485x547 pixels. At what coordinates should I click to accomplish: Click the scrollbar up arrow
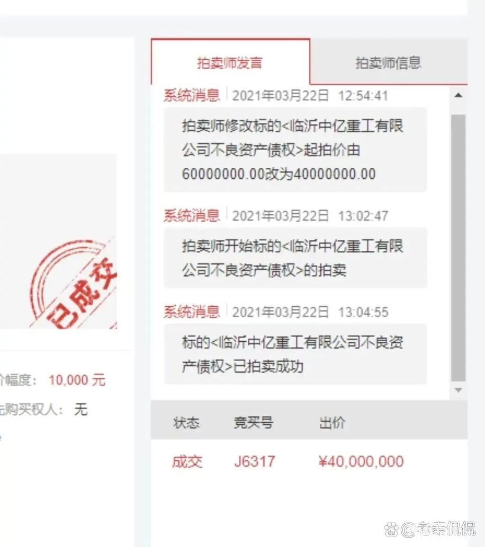[458, 95]
